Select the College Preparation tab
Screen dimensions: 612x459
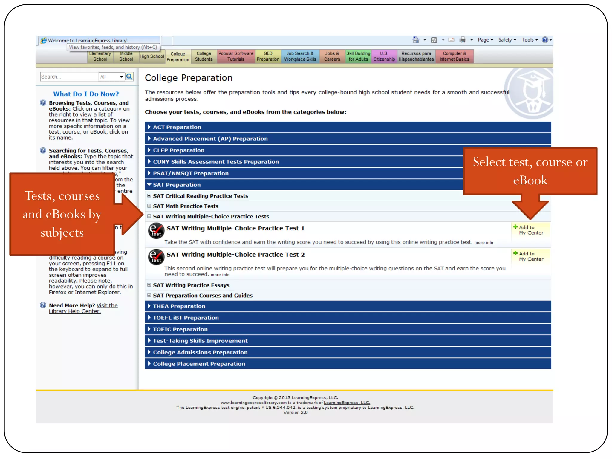[x=178, y=57]
